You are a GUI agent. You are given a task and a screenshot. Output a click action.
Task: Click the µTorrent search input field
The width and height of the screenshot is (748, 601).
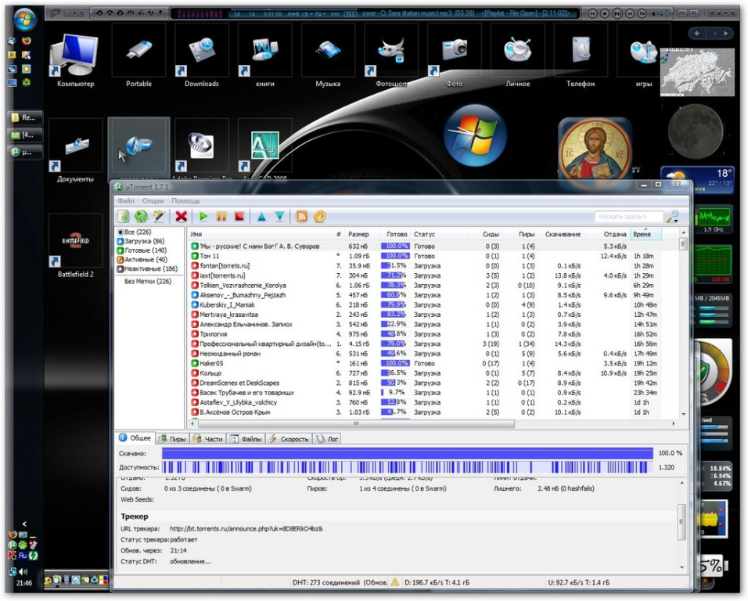[x=629, y=217]
